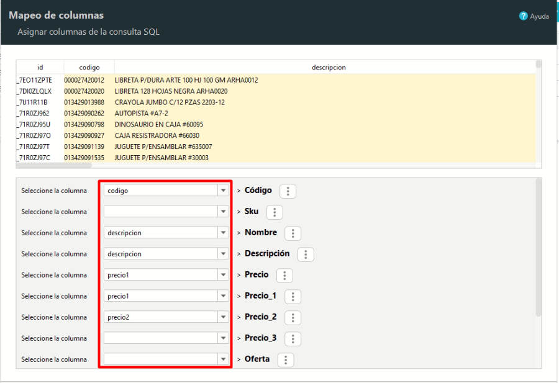
Task: Click the vertical scrollbar of mapping list
Action: coord(539,247)
